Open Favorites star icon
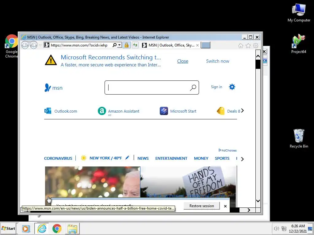Viewport: 314px width, 235px height. click(248, 46)
